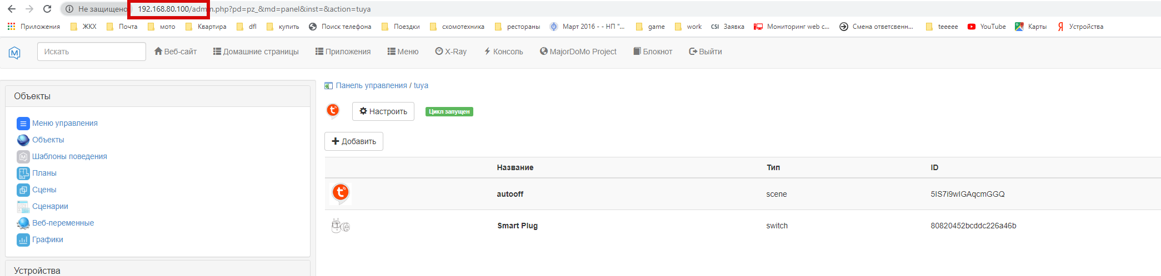
Task: Open the Веб-переменные sidebar item
Action: click(x=63, y=223)
